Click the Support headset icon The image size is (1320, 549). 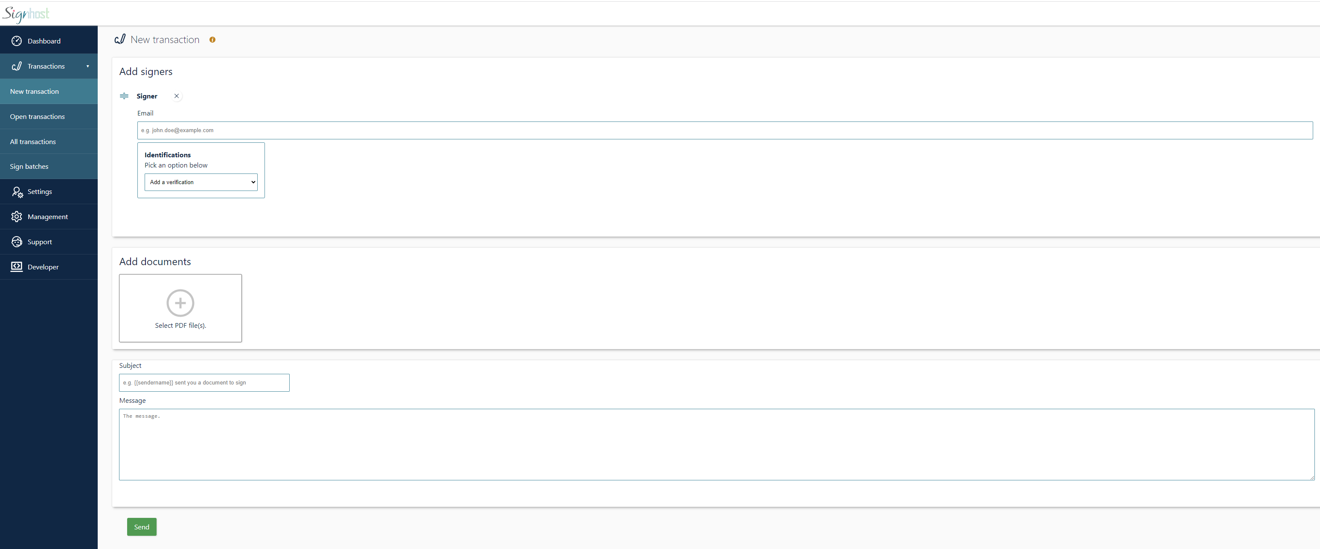click(x=16, y=242)
